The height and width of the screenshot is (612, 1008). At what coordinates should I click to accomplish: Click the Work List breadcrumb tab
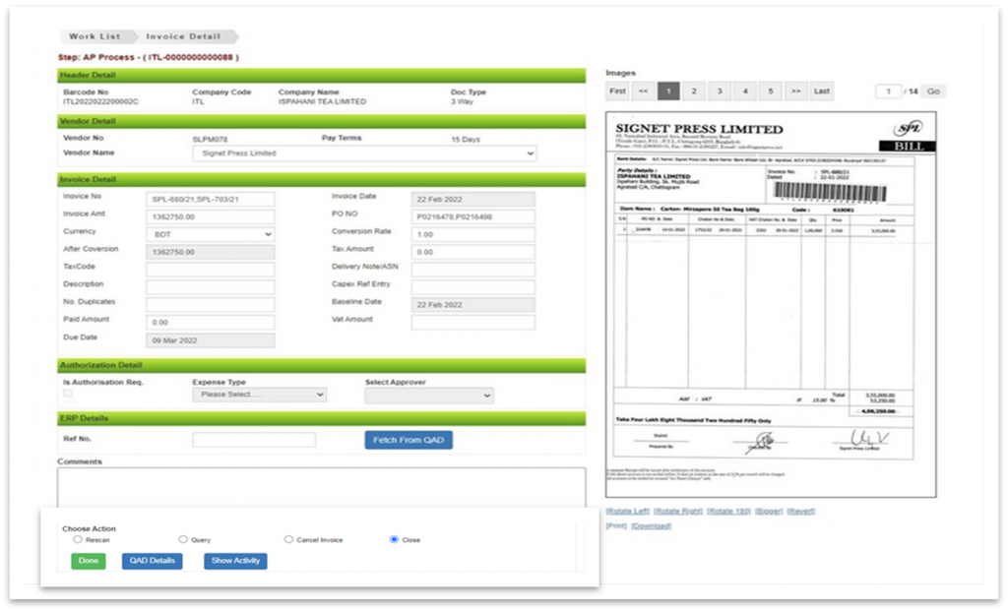pos(94,36)
